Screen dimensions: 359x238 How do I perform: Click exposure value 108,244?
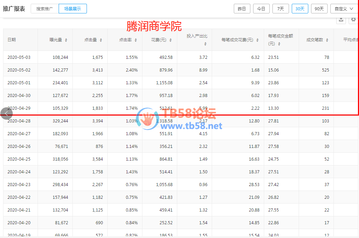[x=60, y=57]
